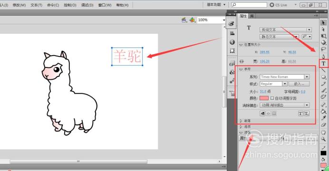Image resolution: width=329 pixels, height=171 pixels.
Task: Switch to the 库 tab
Action: coord(252,16)
